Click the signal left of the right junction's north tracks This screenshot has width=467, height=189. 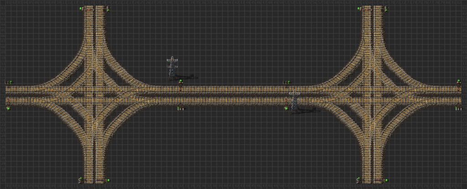coord(360,9)
